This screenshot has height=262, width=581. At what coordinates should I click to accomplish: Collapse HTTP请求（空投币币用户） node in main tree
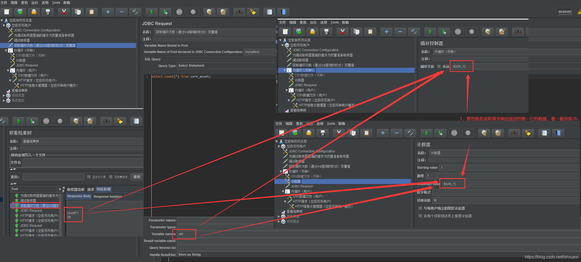pos(10,80)
